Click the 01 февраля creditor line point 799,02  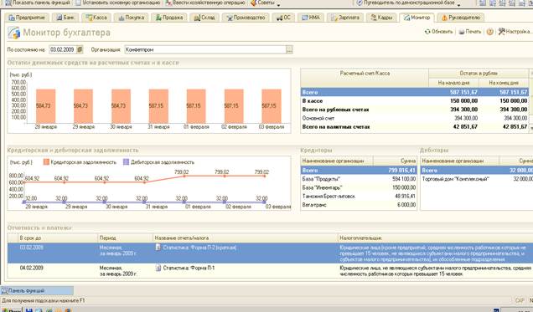[x=184, y=176]
